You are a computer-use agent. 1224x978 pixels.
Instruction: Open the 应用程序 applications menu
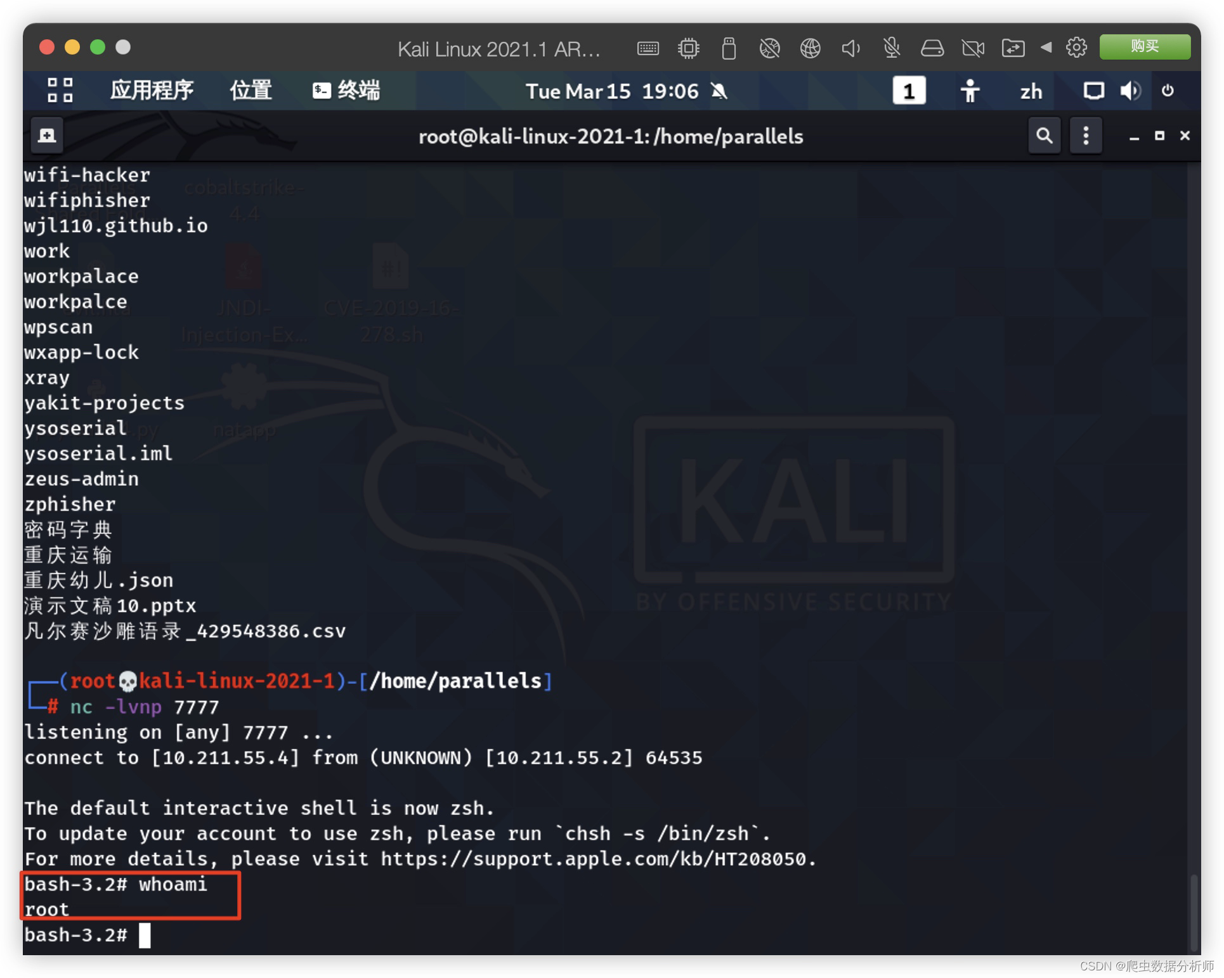(152, 91)
